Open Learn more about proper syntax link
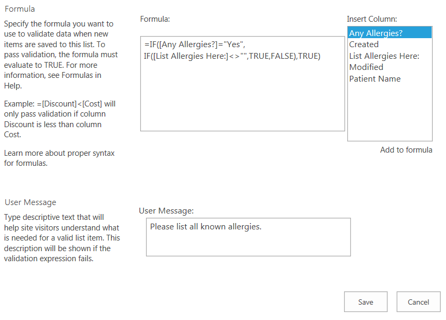This screenshot has height=320, width=446. click(x=59, y=158)
